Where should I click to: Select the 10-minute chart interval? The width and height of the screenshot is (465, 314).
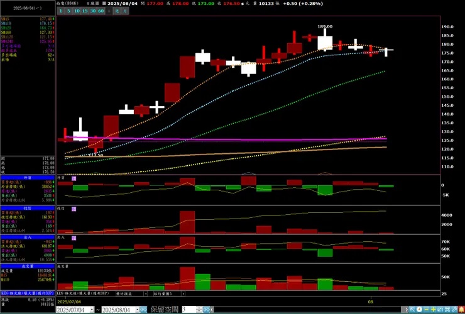[77, 11]
